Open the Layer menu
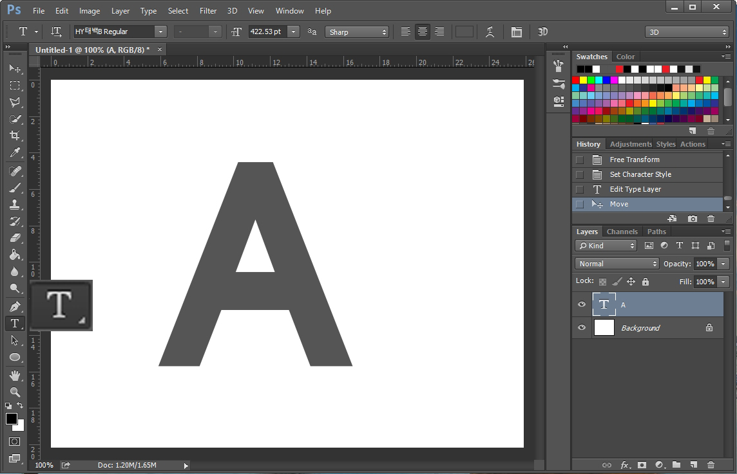This screenshot has width=737, height=474. (120, 11)
